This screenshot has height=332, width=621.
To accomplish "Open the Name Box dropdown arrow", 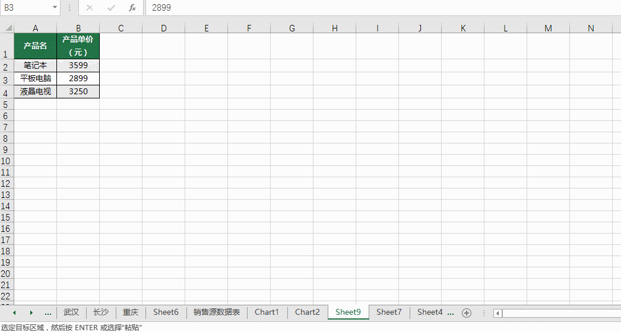I will tap(54, 8).
